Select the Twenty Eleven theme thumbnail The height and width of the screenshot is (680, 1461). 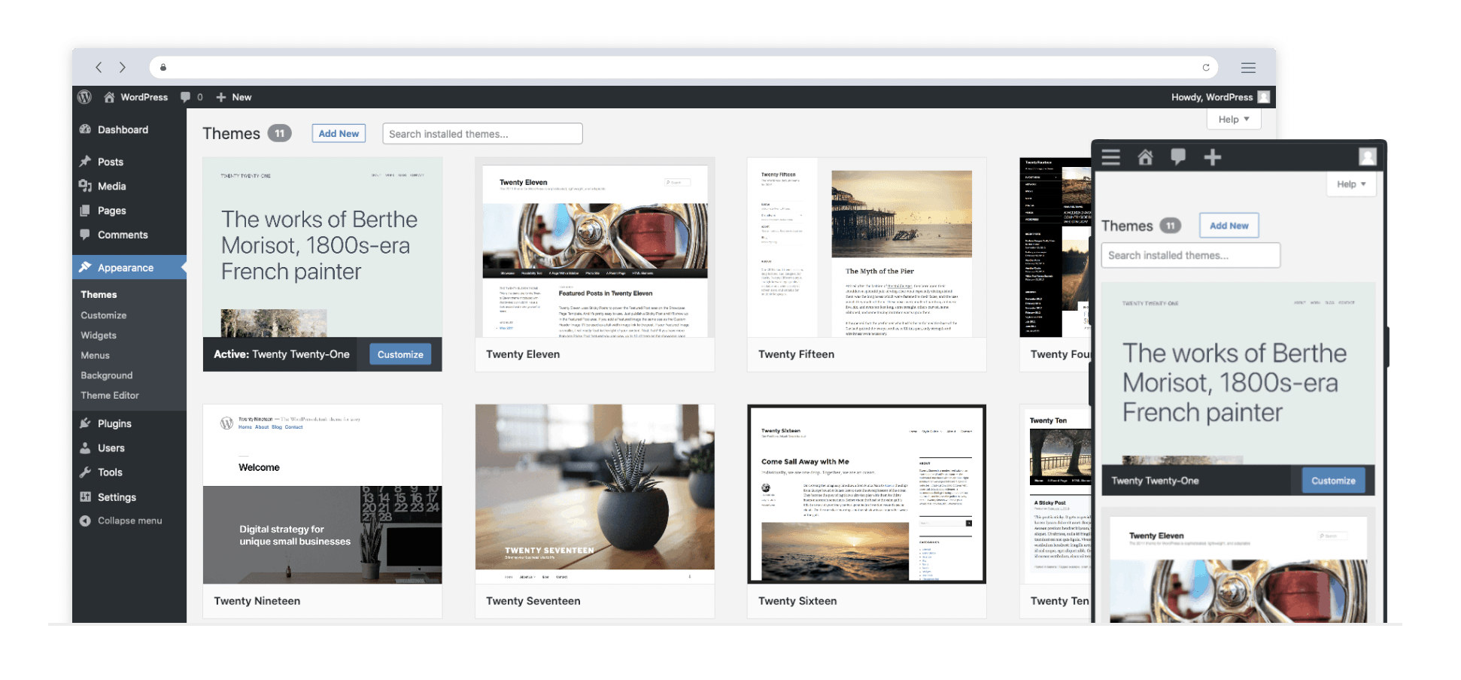594,247
